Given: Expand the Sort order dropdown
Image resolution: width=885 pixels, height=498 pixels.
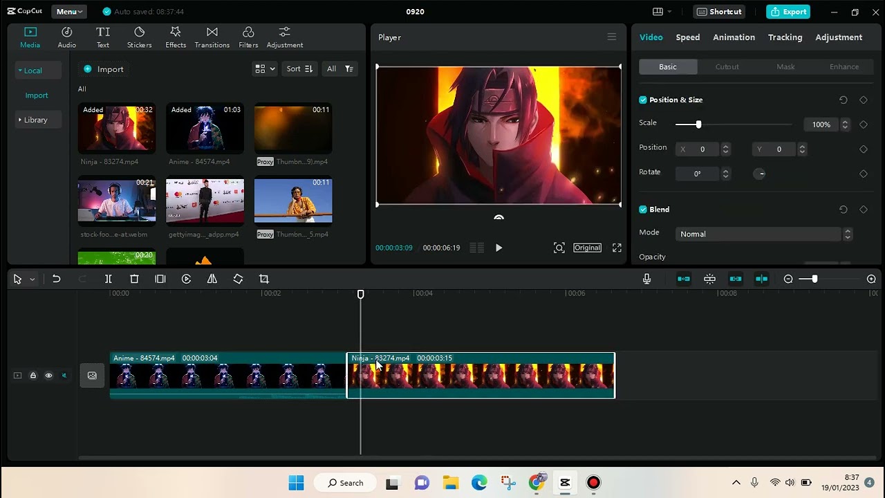Looking at the screenshot, I should 299,69.
